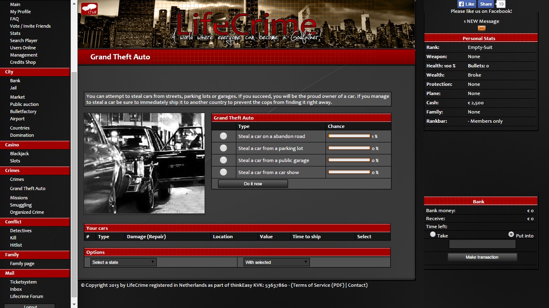Click the parking lot chance bar
549x308 pixels.
(x=349, y=148)
